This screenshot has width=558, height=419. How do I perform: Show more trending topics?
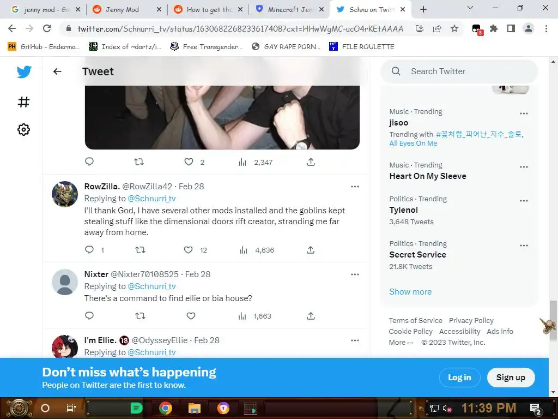pos(410,292)
